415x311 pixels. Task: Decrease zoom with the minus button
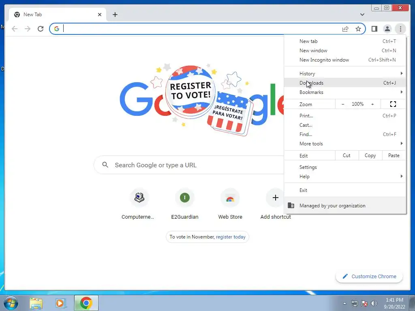click(x=343, y=104)
